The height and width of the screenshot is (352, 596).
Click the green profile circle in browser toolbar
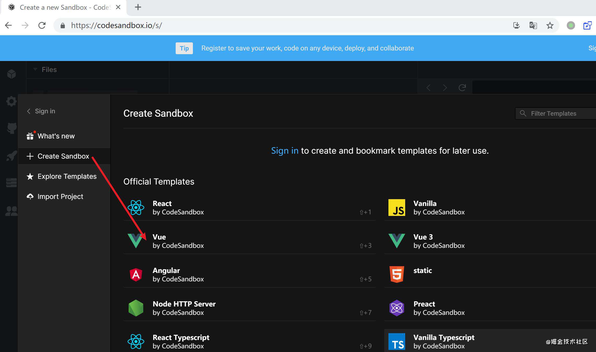pos(571,25)
